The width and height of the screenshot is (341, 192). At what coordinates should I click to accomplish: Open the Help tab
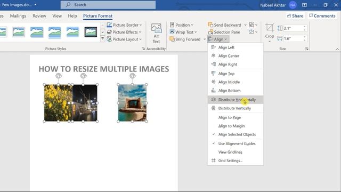click(x=72, y=16)
